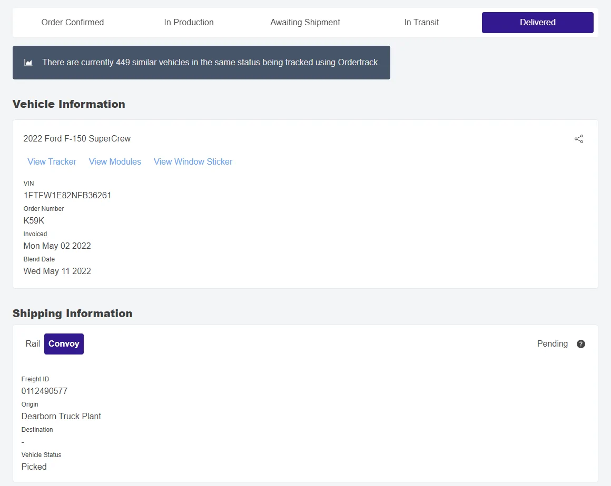611x486 pixels.
Task: Open the View Window Sticker link
Action: (193, 162)
